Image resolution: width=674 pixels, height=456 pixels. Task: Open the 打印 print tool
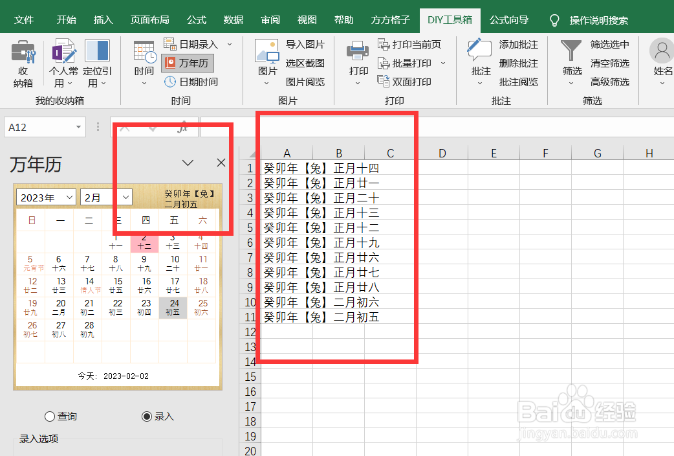pos(356,63)
